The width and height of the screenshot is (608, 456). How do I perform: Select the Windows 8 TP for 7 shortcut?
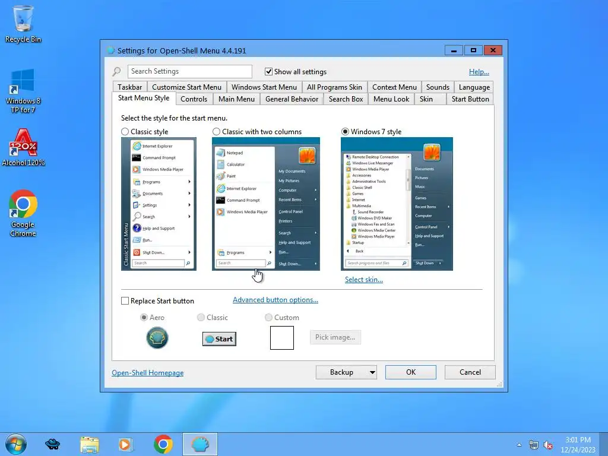(23, 91)
